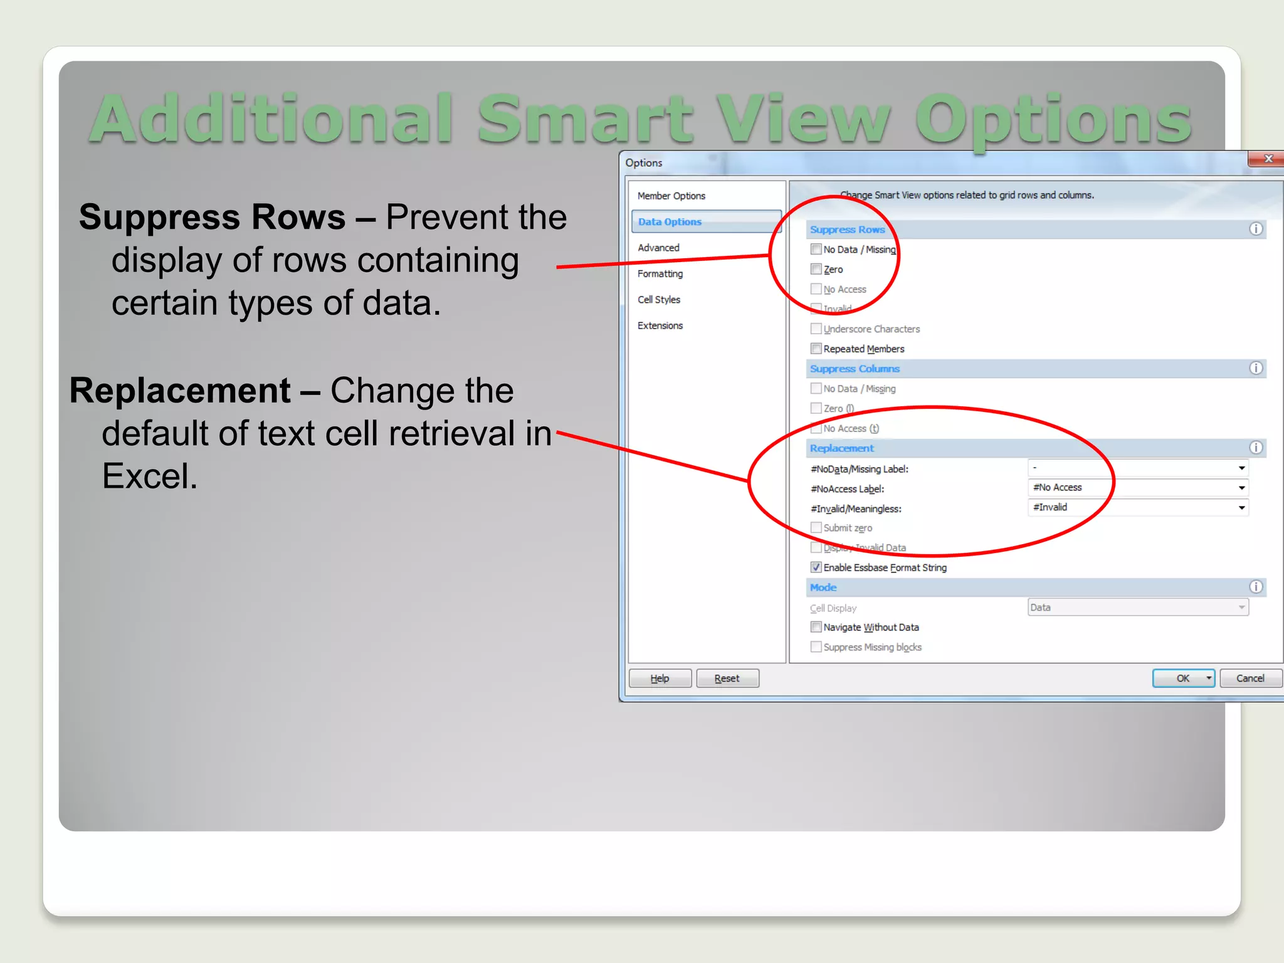Click the Mode section info icon
This screenshot has width=1284, height=963.
pyautogui.click(x=1256, y=587)
